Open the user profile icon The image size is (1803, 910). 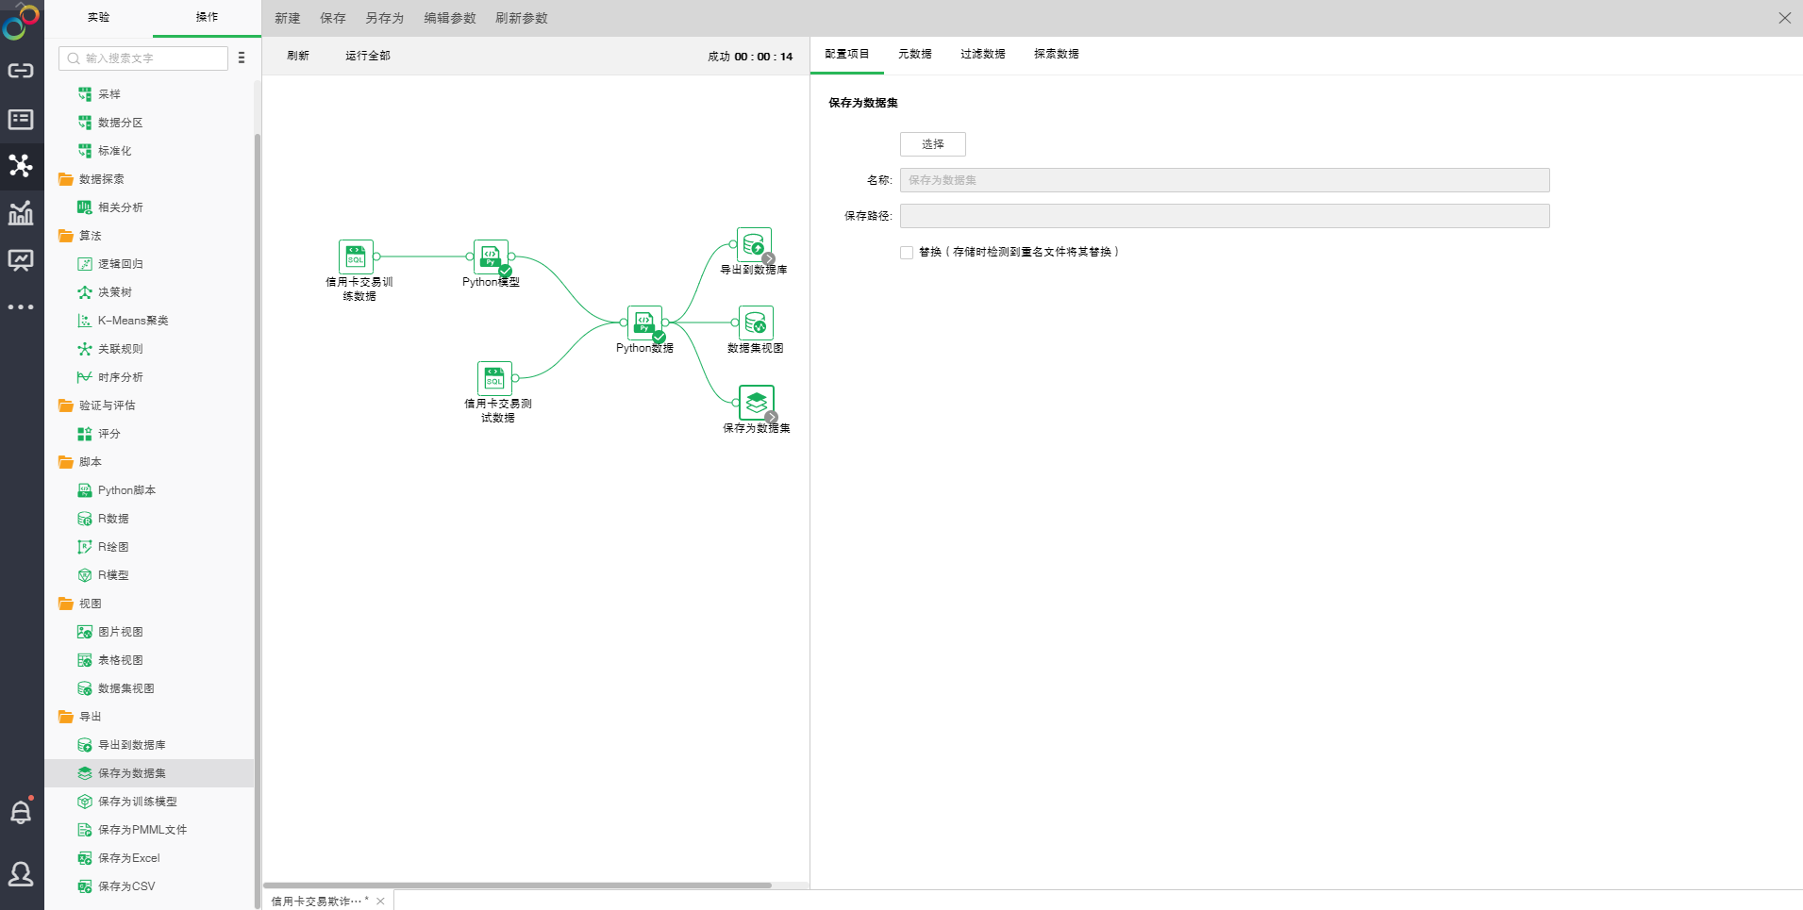pos(21,874)
